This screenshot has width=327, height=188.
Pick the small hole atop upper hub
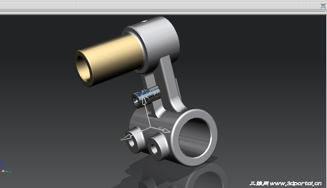click(x=144, y=21)
